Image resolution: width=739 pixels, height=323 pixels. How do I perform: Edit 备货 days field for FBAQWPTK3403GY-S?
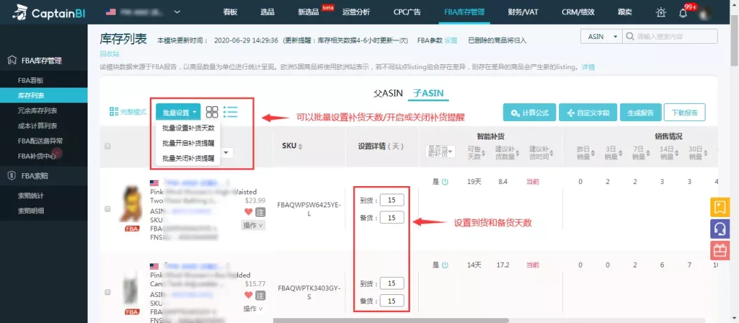click(392, 300)
